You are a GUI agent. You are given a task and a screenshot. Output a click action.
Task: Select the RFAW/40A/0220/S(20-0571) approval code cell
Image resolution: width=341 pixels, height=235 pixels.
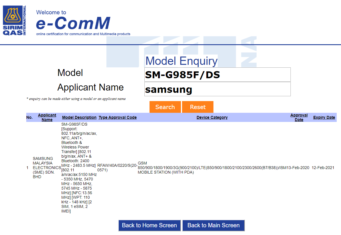click(117, 168)
